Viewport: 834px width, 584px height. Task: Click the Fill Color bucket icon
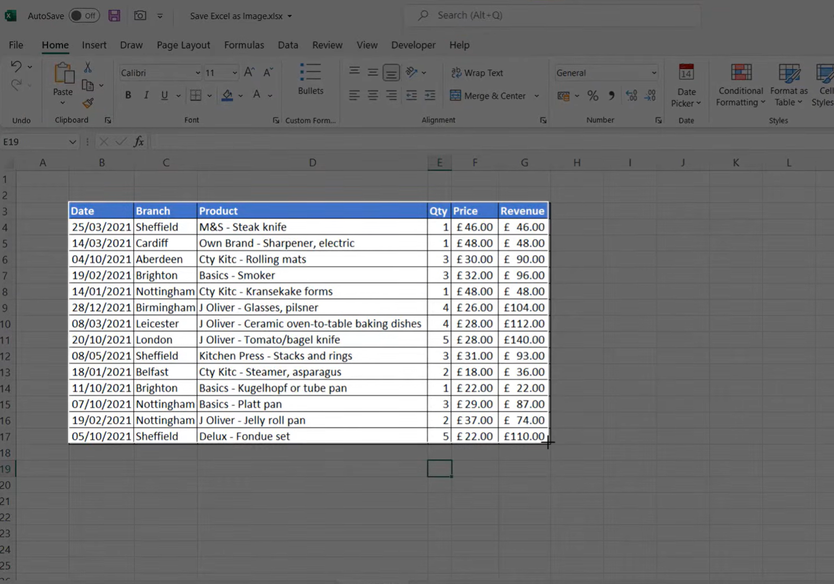point(227,95)
